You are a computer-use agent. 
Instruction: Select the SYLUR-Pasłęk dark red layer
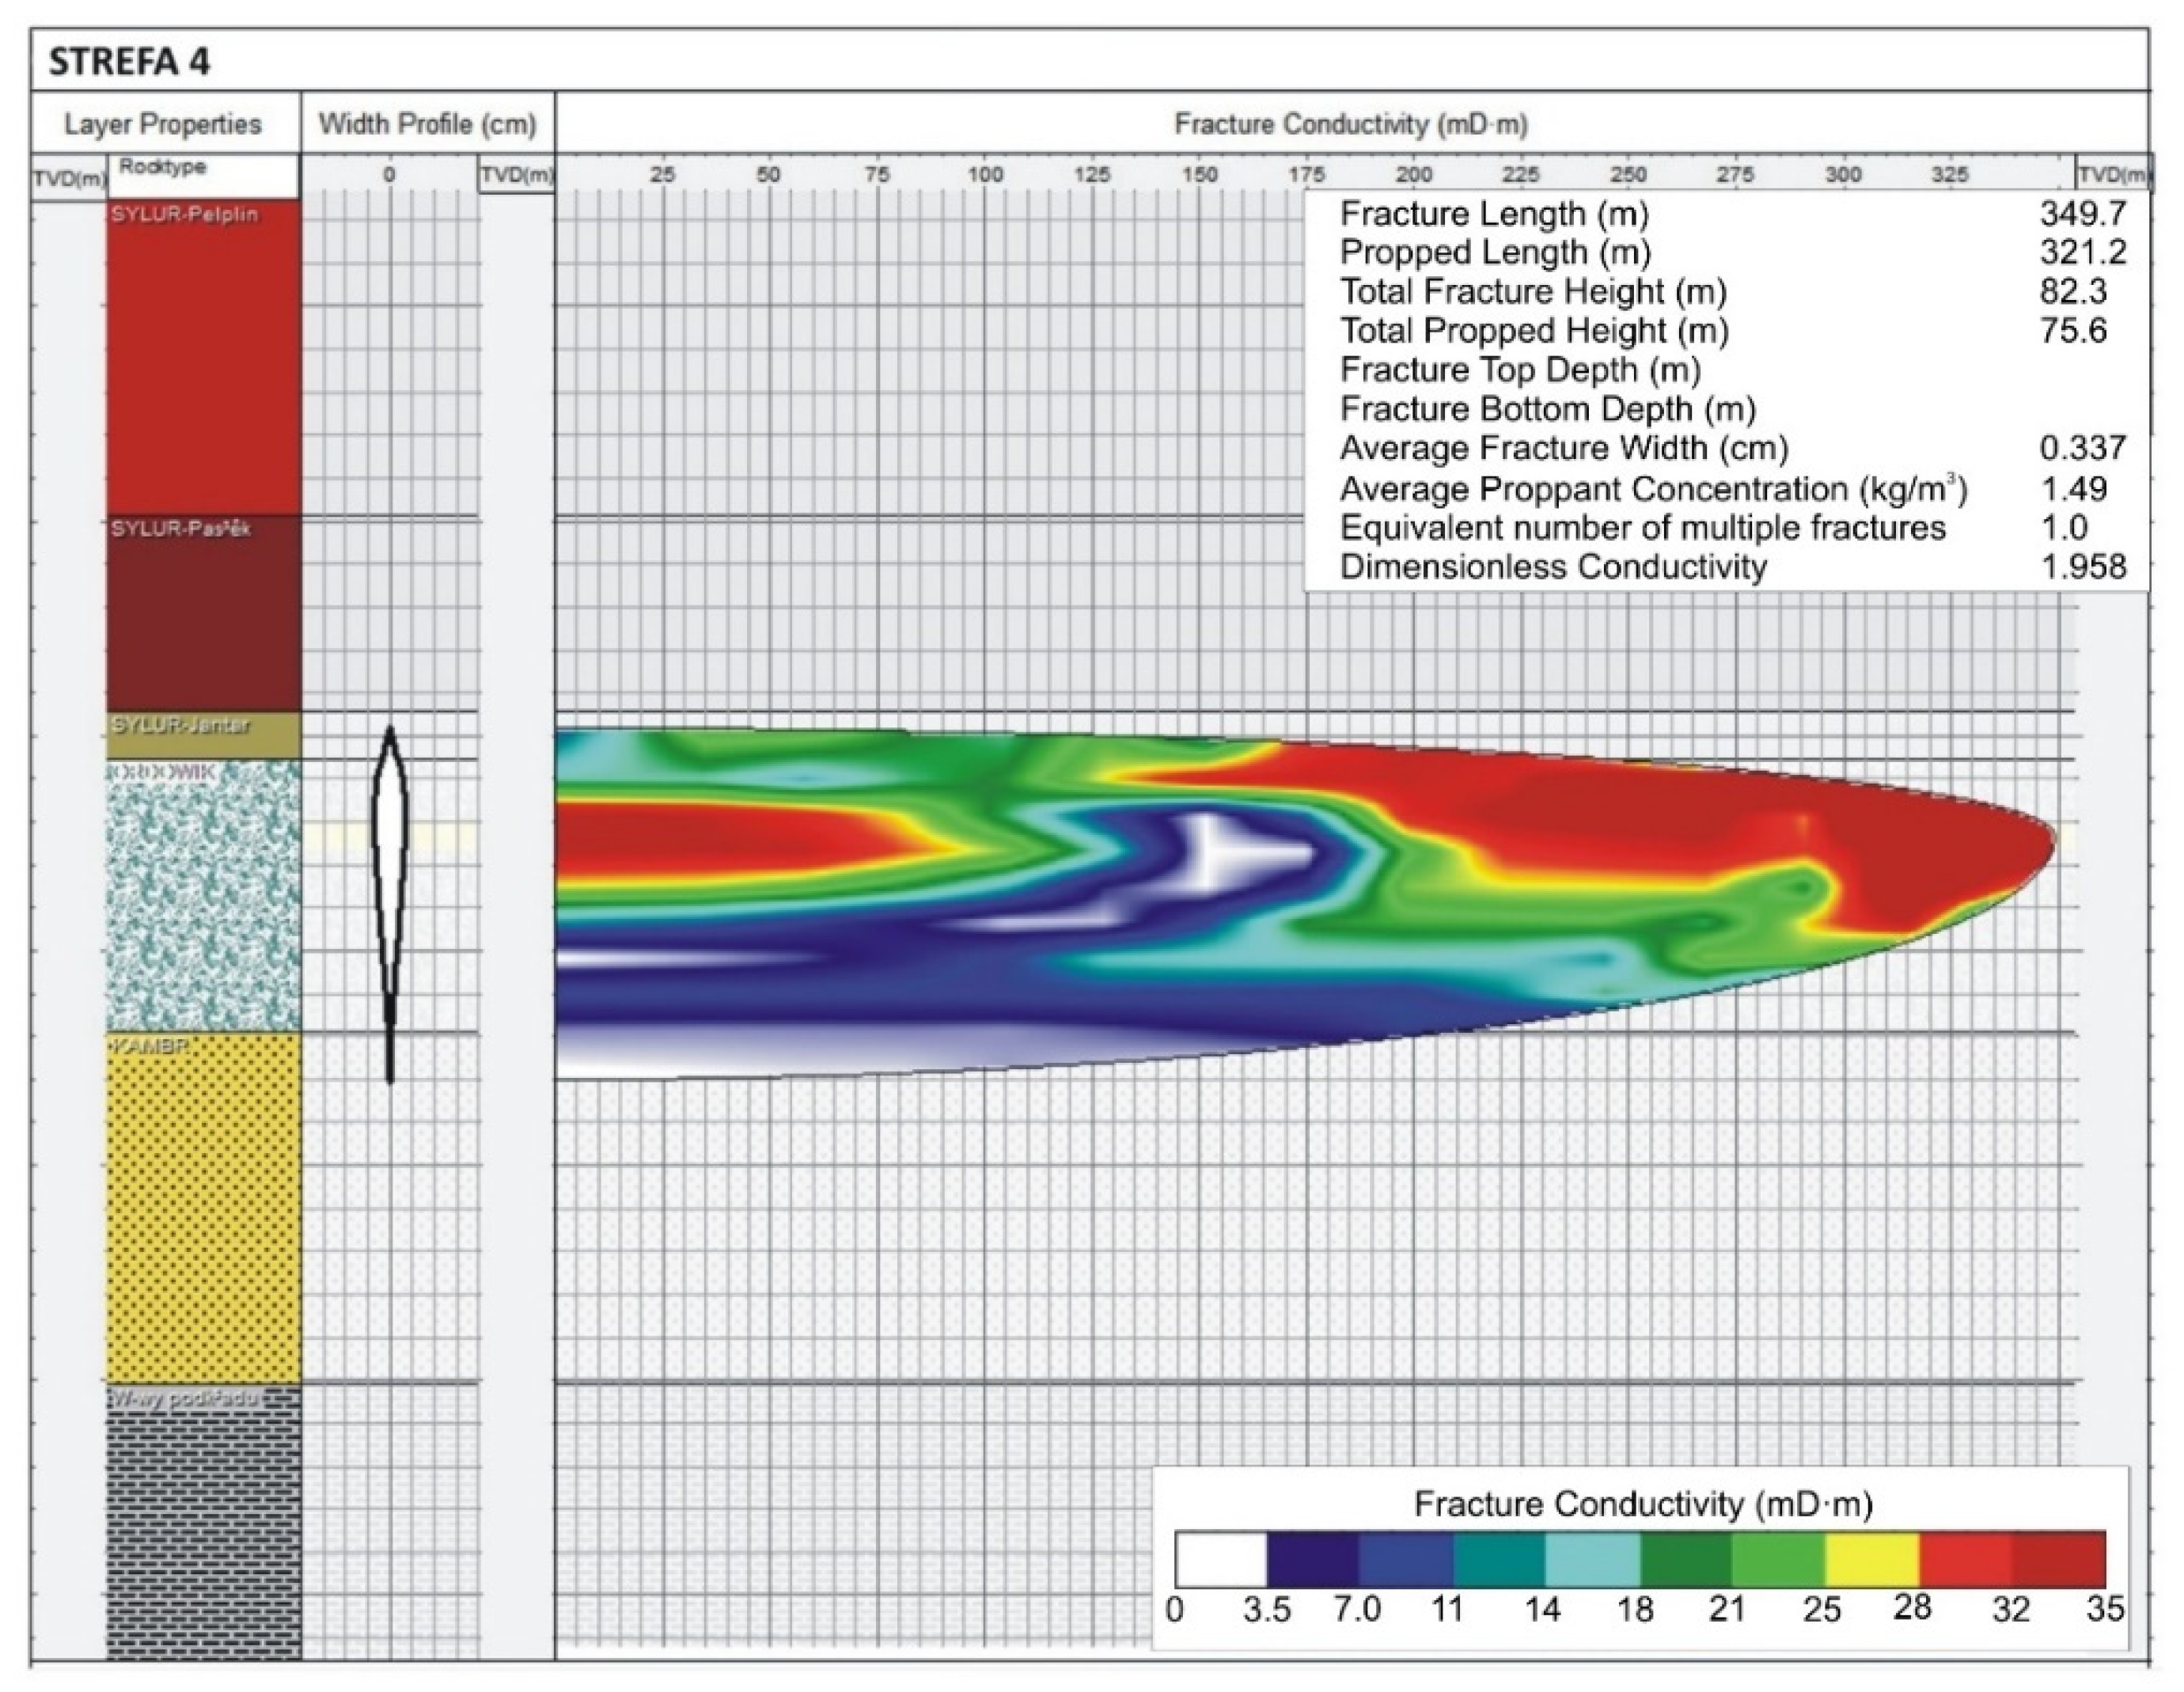click(x=203, y=613)
